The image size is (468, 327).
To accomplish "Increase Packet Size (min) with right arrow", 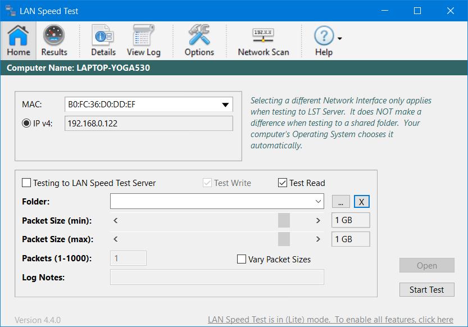I will tap(318, 220).
